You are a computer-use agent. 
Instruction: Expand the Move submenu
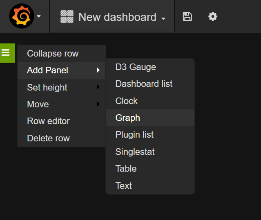(x=62, y=104)
